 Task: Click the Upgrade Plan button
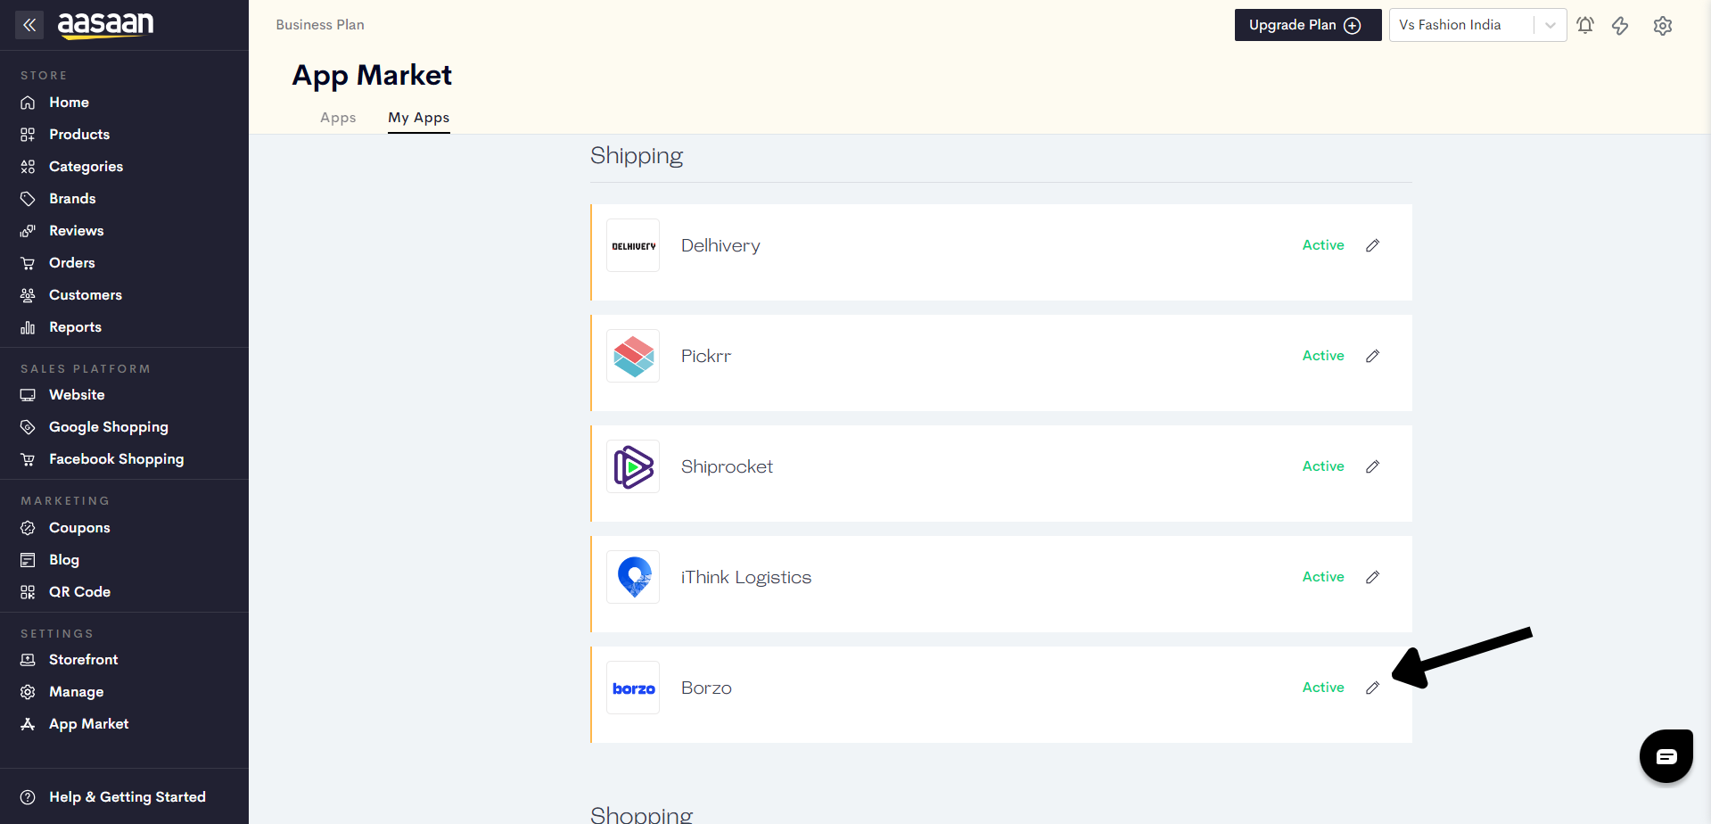tap(1308, 25)
